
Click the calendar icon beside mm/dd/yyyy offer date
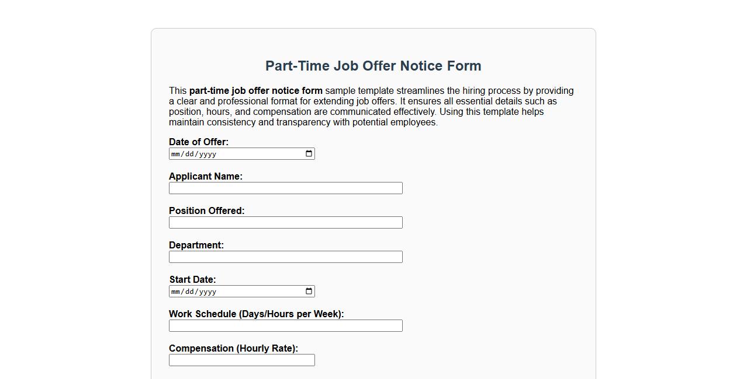point(309,153)
